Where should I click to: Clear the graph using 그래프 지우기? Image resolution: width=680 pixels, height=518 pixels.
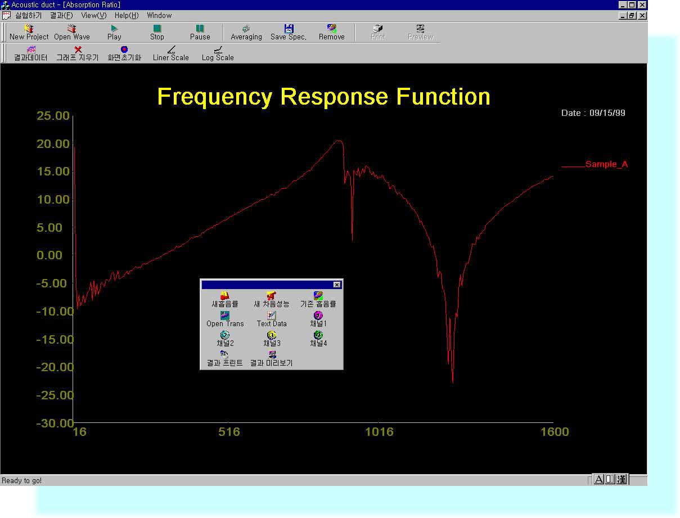click(78, 53)
